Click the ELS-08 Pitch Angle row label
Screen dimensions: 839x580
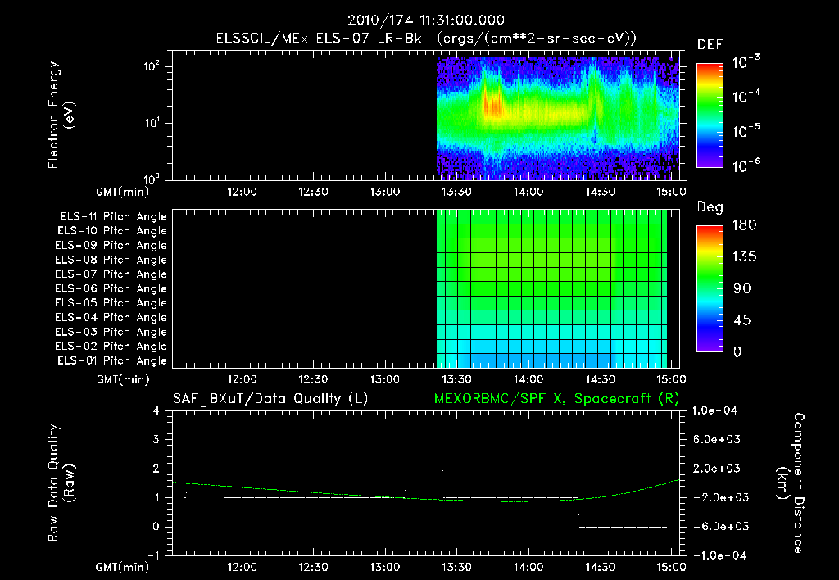pos(111,260)
